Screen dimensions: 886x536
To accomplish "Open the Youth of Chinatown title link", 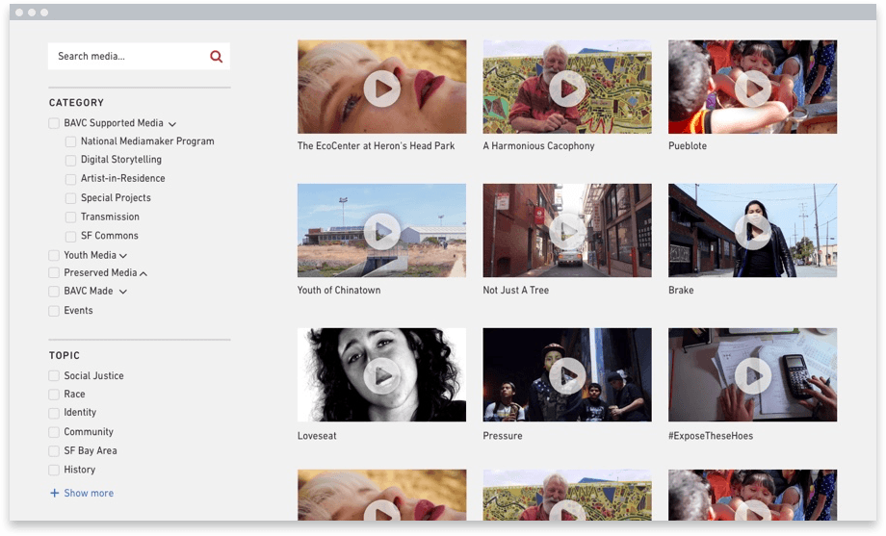I will pyautogui.click(x=339, y=290).
